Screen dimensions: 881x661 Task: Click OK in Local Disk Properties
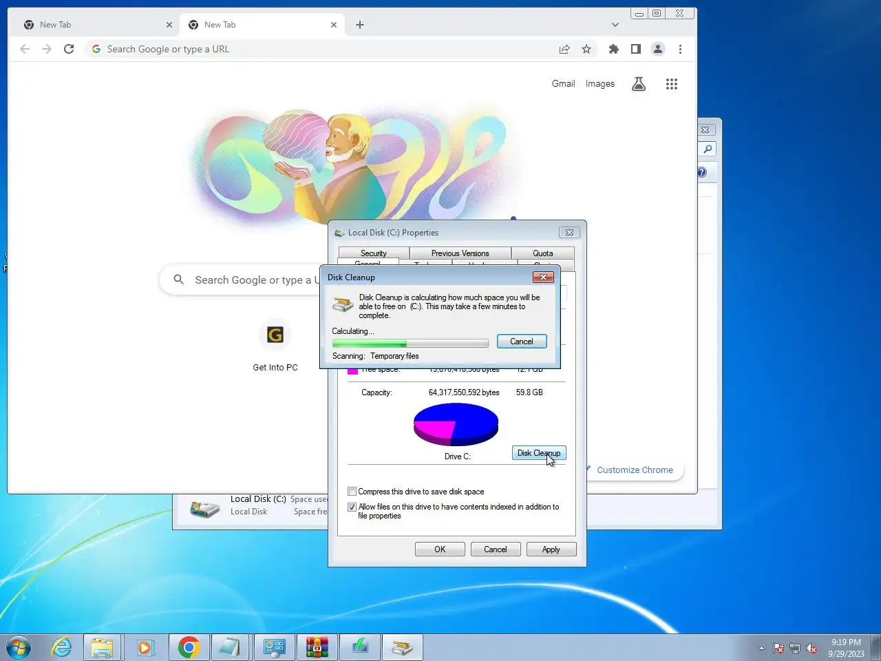coord(440,549)
